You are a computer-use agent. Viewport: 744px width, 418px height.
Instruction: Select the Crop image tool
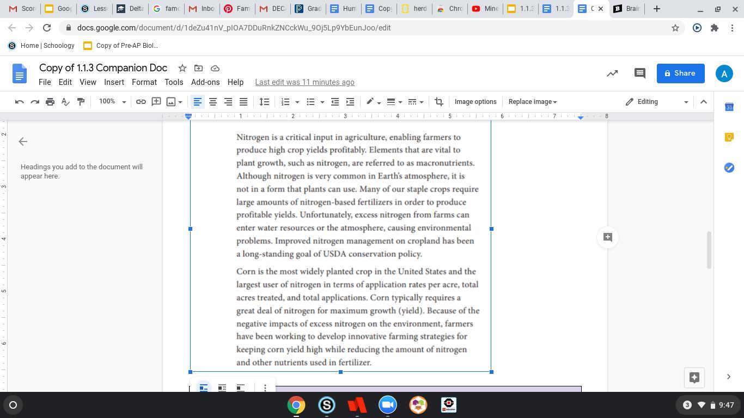click(x=439, y=102)
